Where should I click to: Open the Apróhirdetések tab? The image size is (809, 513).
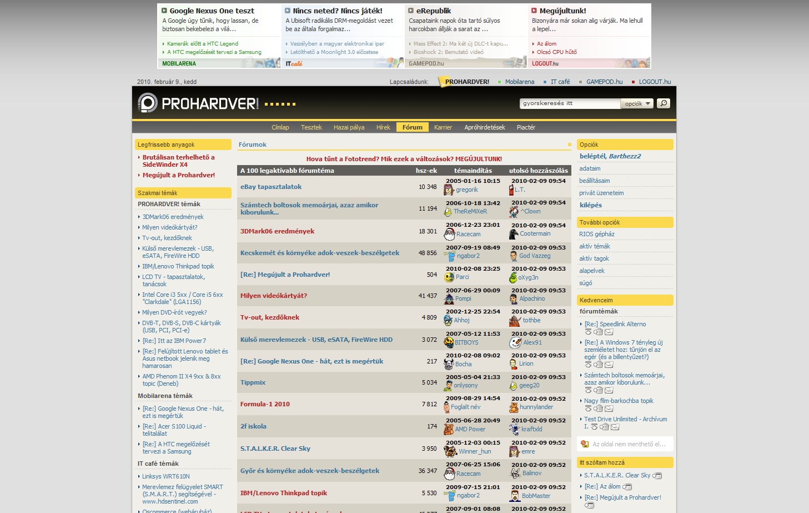485,127
